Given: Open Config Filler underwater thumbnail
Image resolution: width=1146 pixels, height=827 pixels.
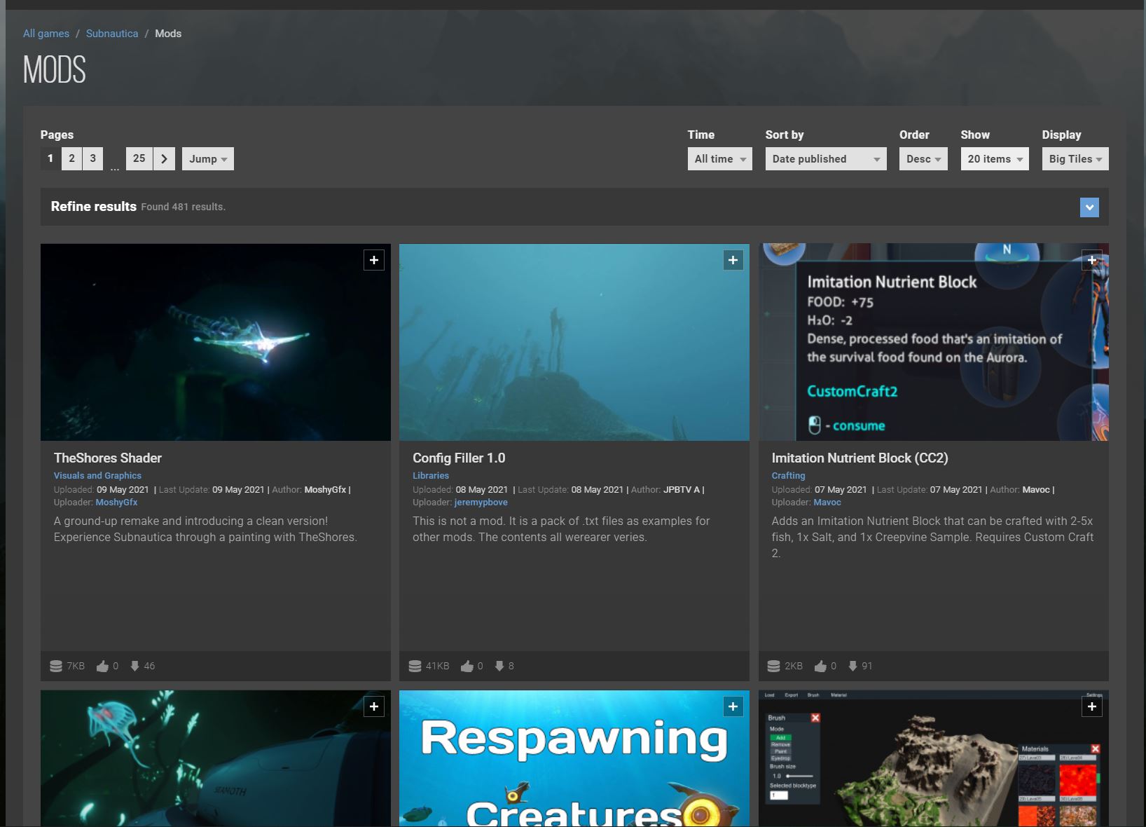Looking at the screenshot, I should [574, 342].
